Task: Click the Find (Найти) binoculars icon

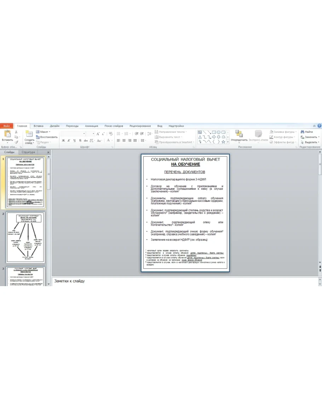Action: pyautogui.click(x=302, y=132)
